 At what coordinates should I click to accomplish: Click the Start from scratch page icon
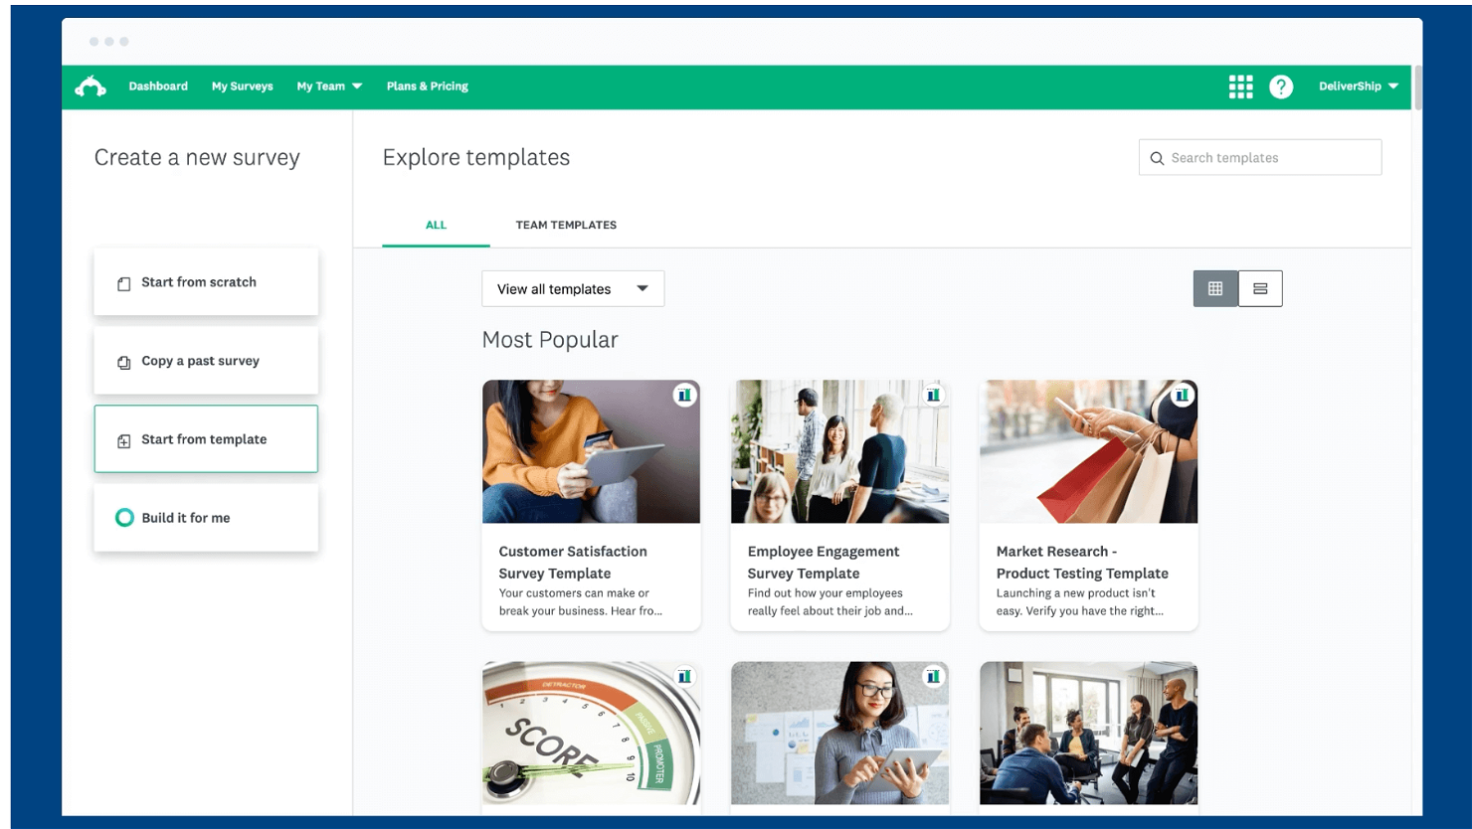123,283
